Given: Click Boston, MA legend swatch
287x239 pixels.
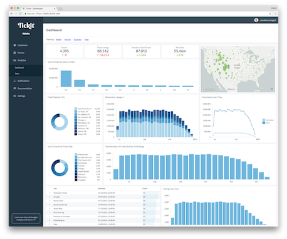Looking at the screenshot, I should (76, 134).
